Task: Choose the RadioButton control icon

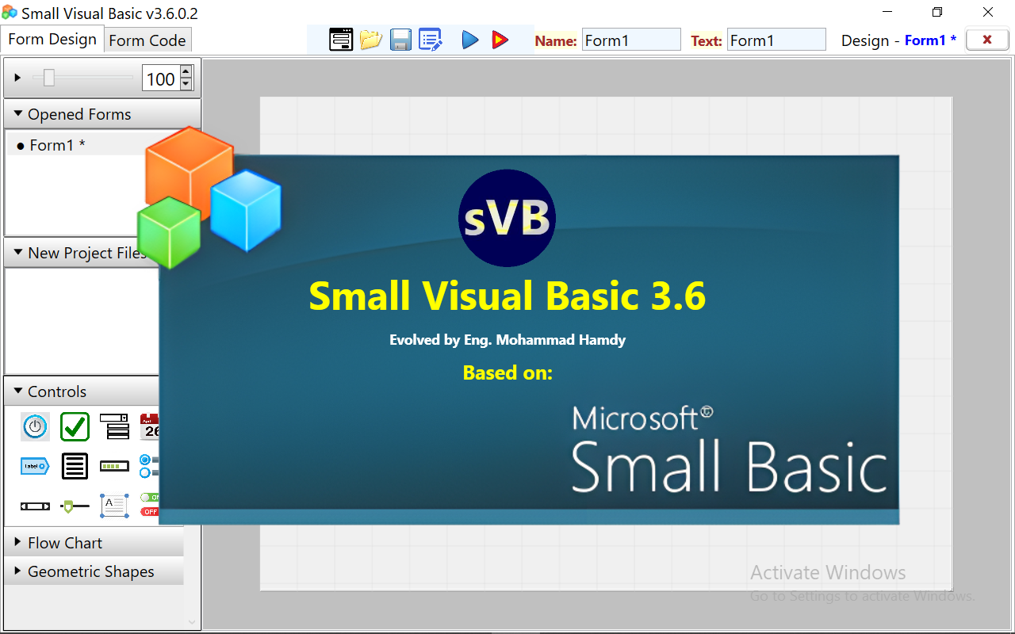Action: click(149, 466)
